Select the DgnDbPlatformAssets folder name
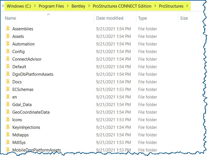This screenshot has height=156, width=208. pyautogui.click(x=33, y=74)
